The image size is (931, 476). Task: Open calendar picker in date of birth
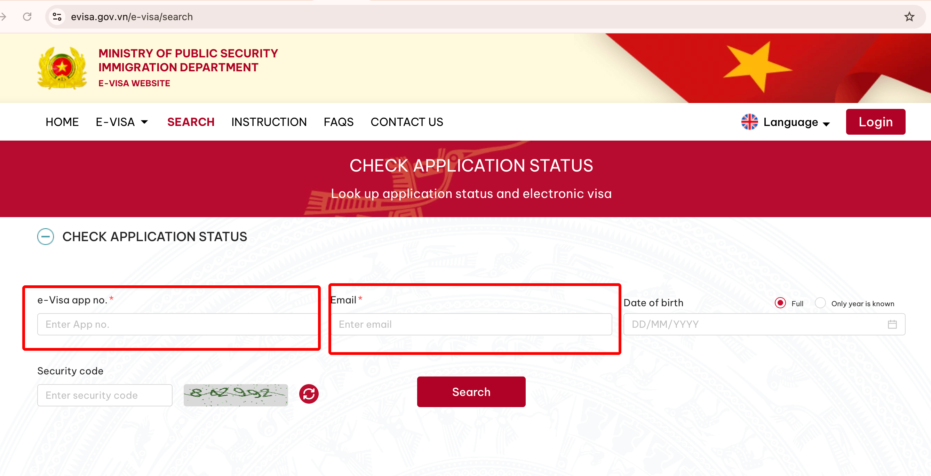892,324
